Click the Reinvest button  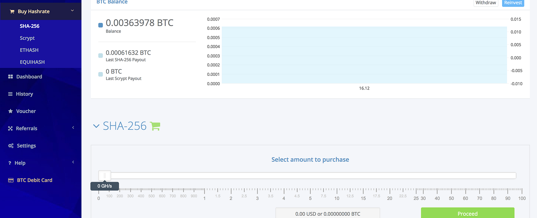pyautogui.click(x=513, y=3)
